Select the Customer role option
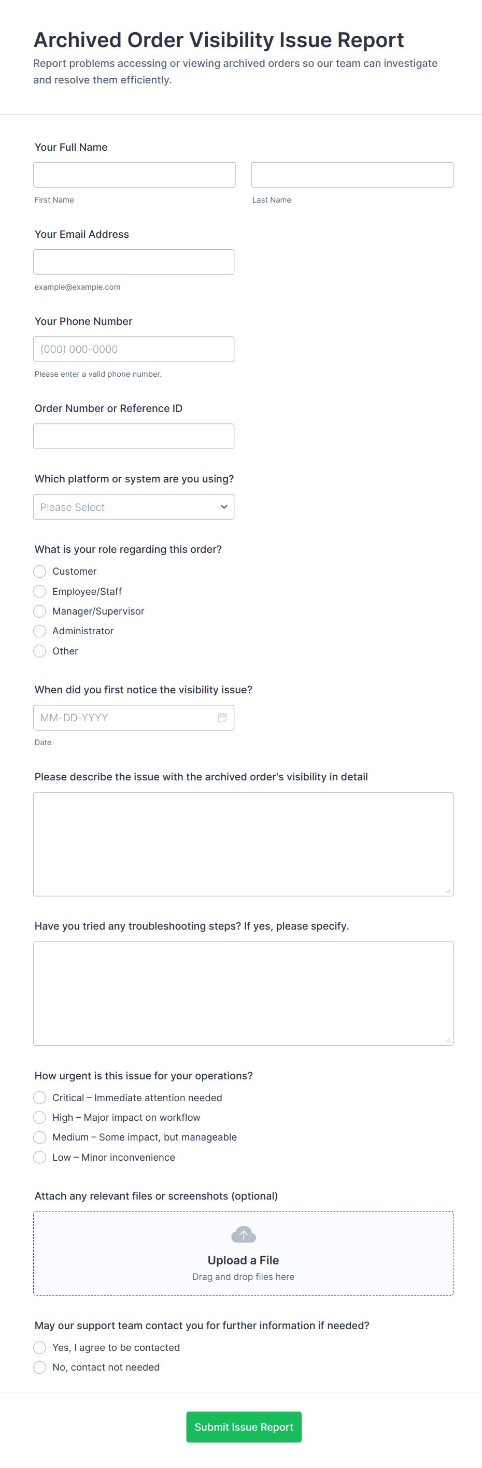 pyautogui.click(x=40, y=571)
